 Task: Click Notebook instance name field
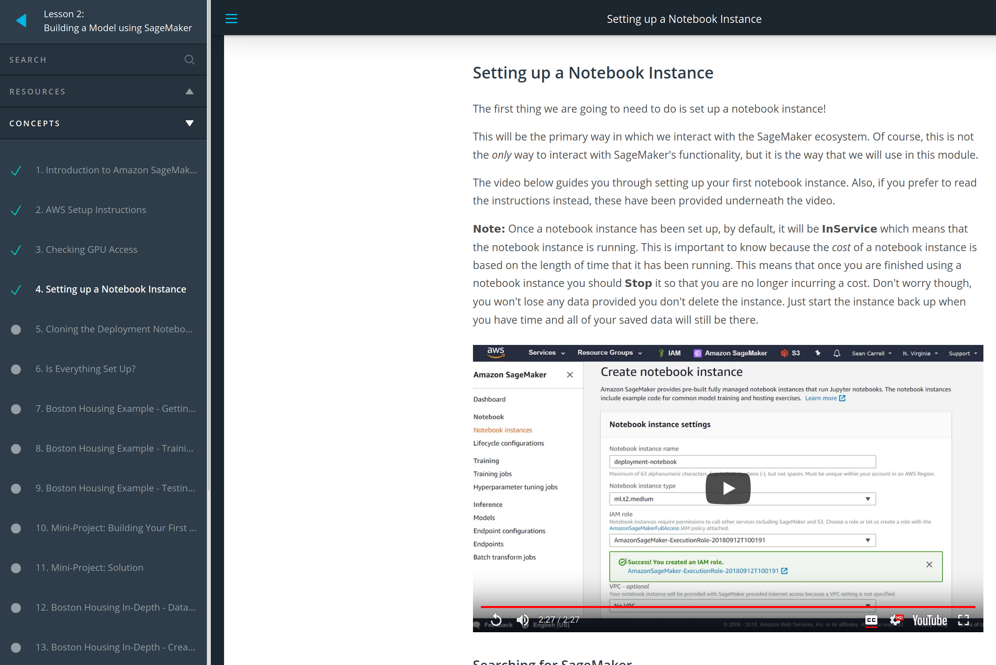pyautogui.click(x=742, y=462)
